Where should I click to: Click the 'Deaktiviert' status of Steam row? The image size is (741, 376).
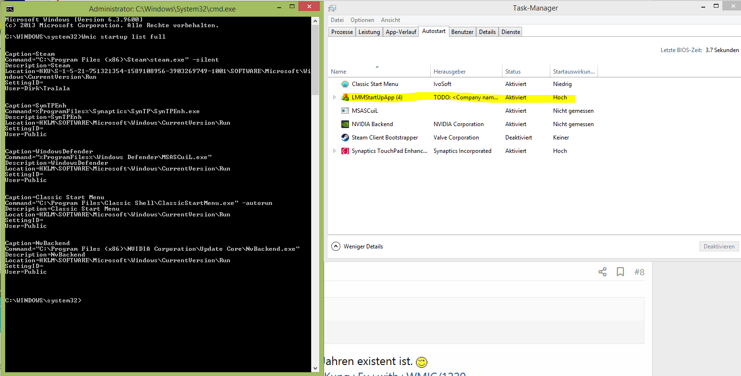click(x=519, y=138)
